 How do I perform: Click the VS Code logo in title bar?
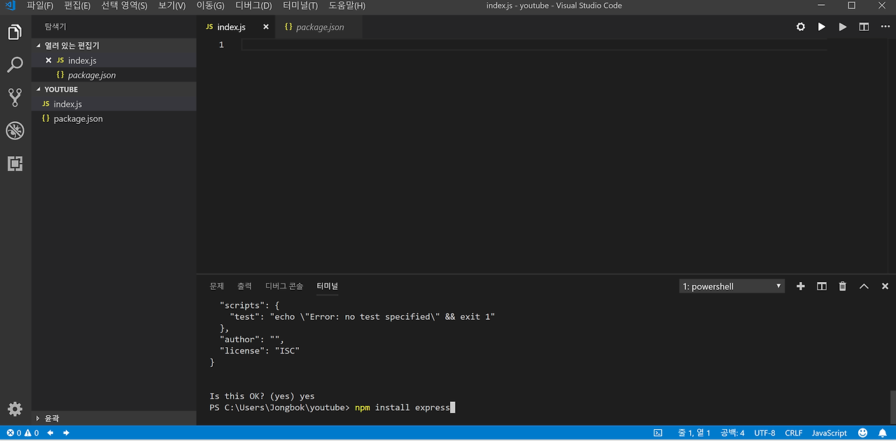tap(10, 6)
